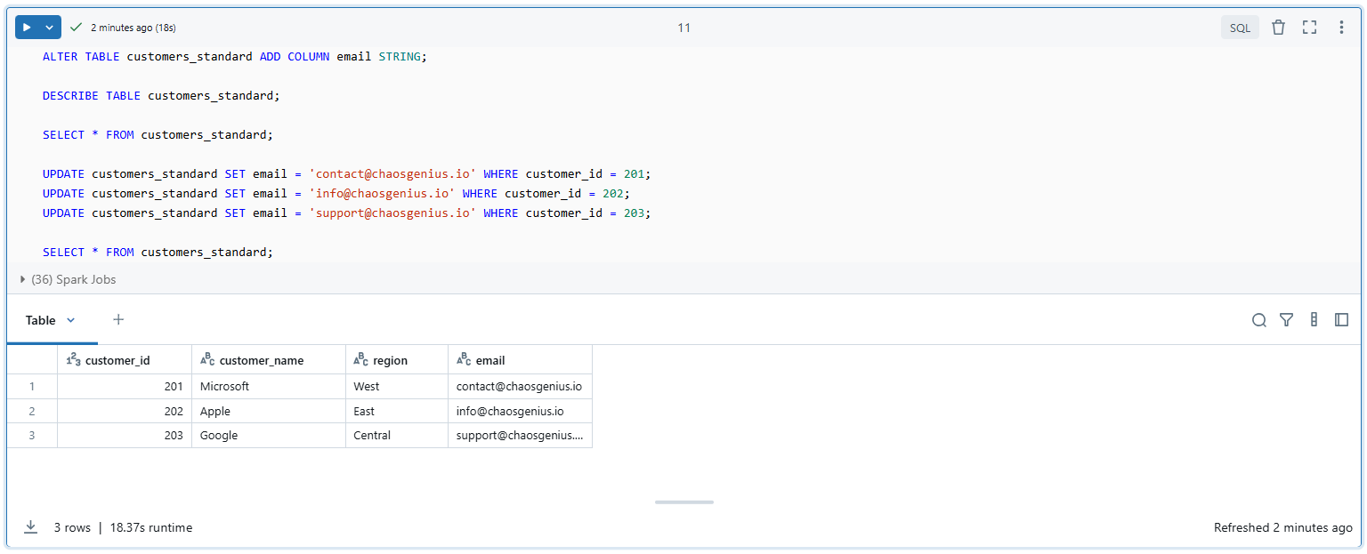Delete the cell using the trash icon
Screen dimensions: 1367x554
(x=1278, y=27)
